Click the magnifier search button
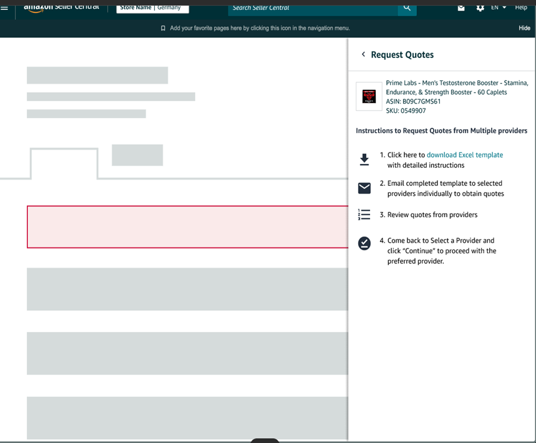Viewport: 536px width, 443px height. (407, 7)
